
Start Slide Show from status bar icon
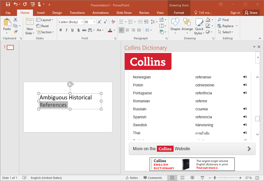[x=202, y=178]
